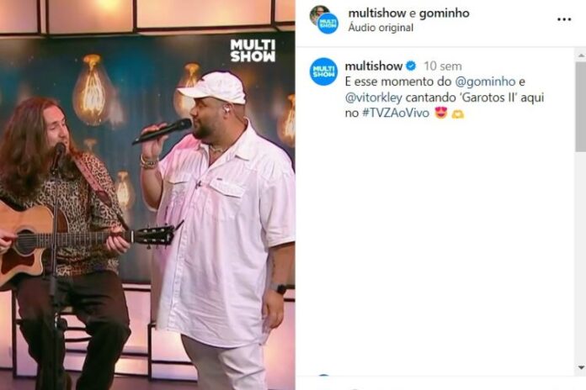Click the 'Áudio original' link
Image resolution: width=586 pixels, height=390 pixels.
click(381, 28)
